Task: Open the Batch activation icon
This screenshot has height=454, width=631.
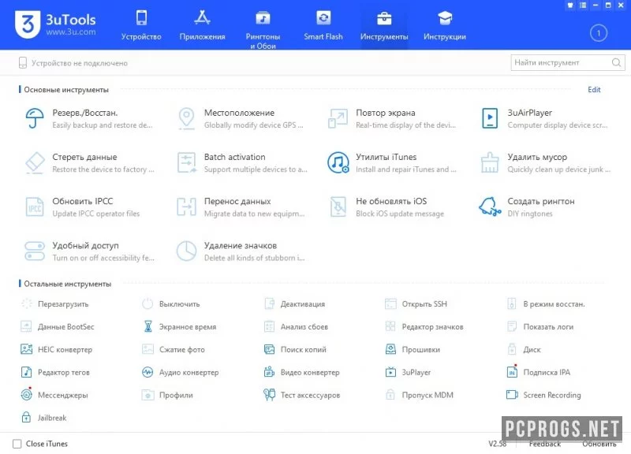Action: 186,162
